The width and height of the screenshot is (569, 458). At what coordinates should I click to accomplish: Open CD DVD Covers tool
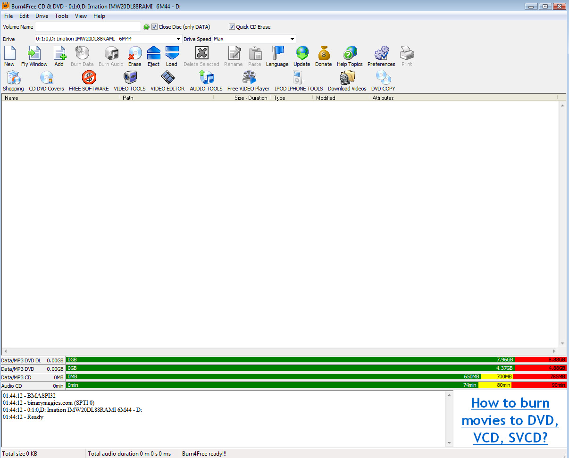coord(47,81)
